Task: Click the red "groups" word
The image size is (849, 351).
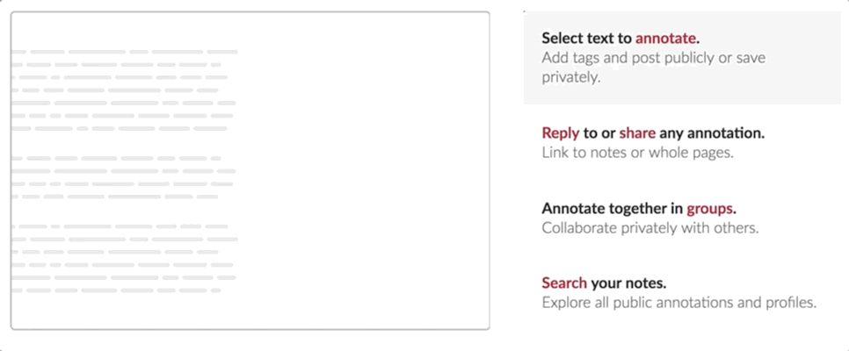Action: point(710,209)
